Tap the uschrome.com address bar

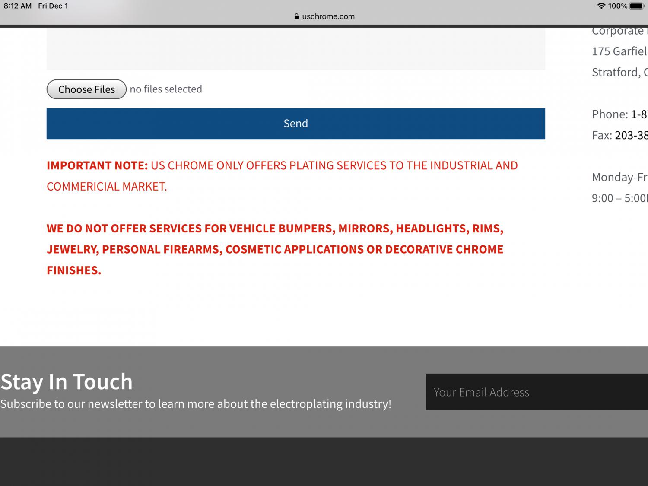click(x=324, y=16)
